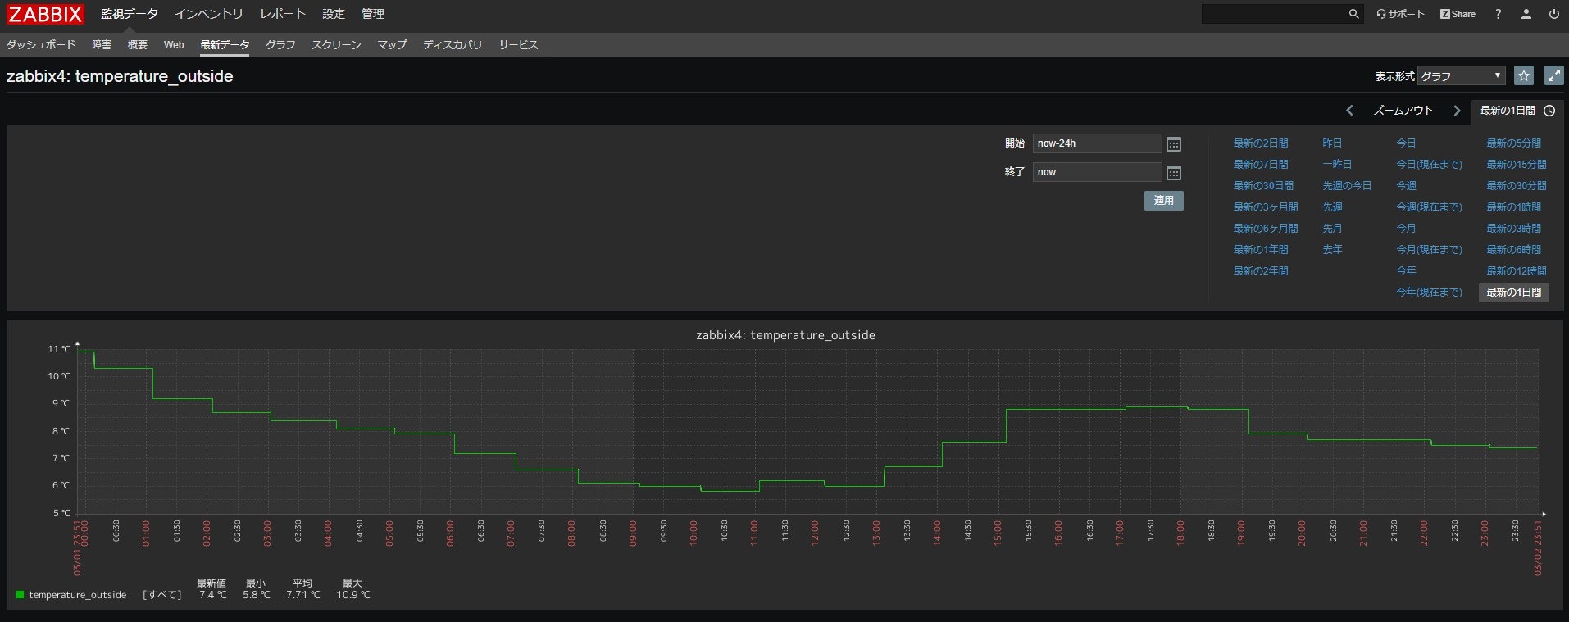Image resolution: width=1569 pixels, height=622 pixels.
Task: Select 最新の3ヶ月間 time range
Action: (x=1266, y=207)
